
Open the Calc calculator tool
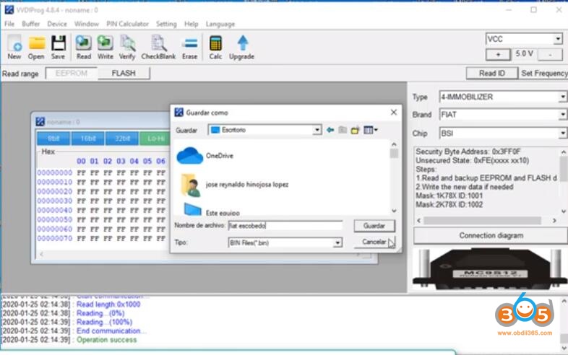[215, 47]
